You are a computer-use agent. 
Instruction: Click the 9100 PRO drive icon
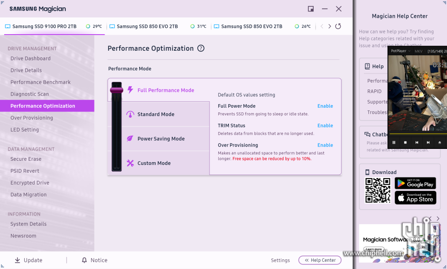coord(8,26)
